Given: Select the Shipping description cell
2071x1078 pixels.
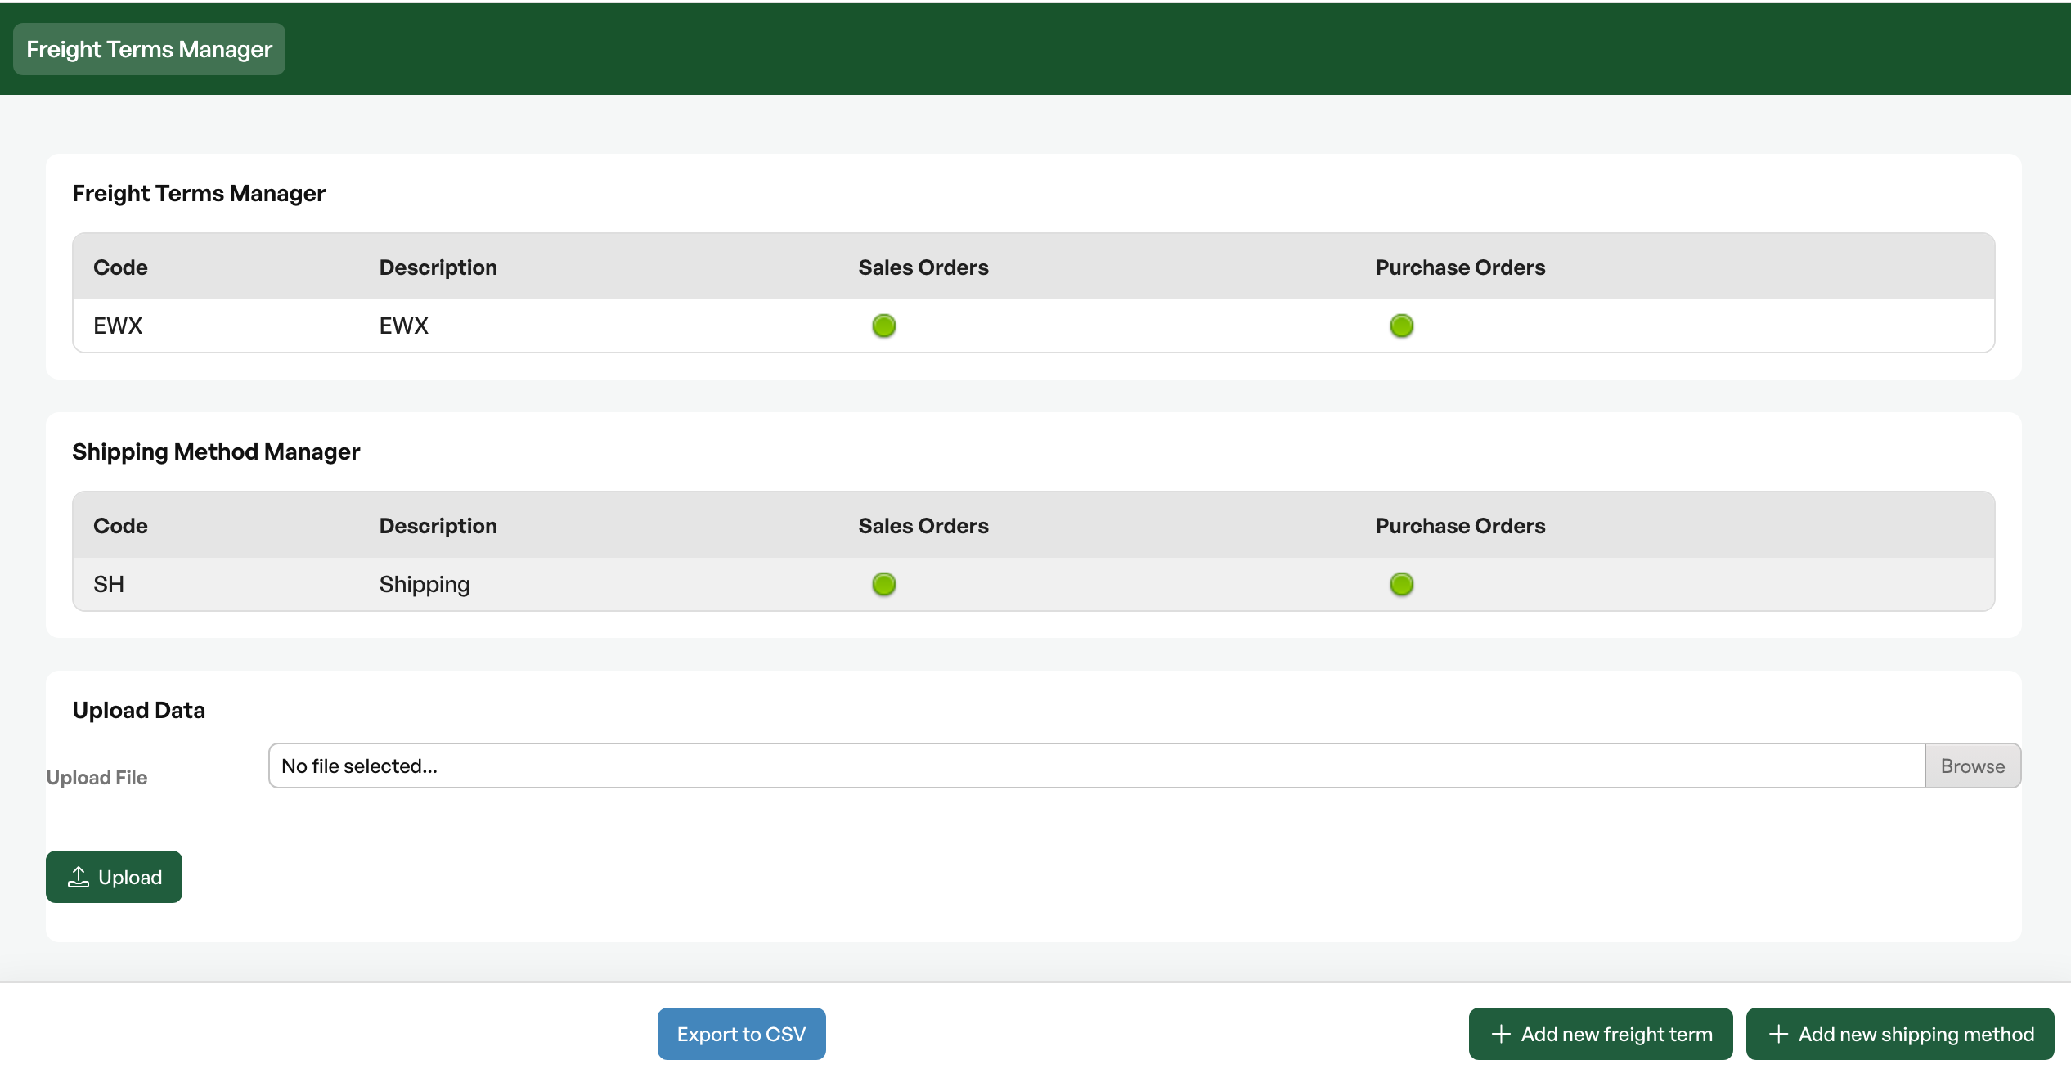Looking at the screenshot, I should point(425,584).
